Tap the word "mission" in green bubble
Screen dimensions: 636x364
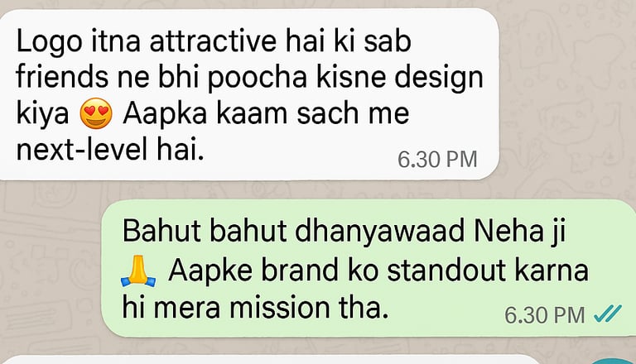[279, 308]
